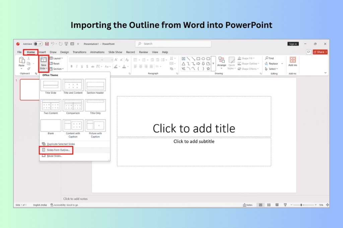
Task: Collapse the ribbon chevron
Action: 325,73
